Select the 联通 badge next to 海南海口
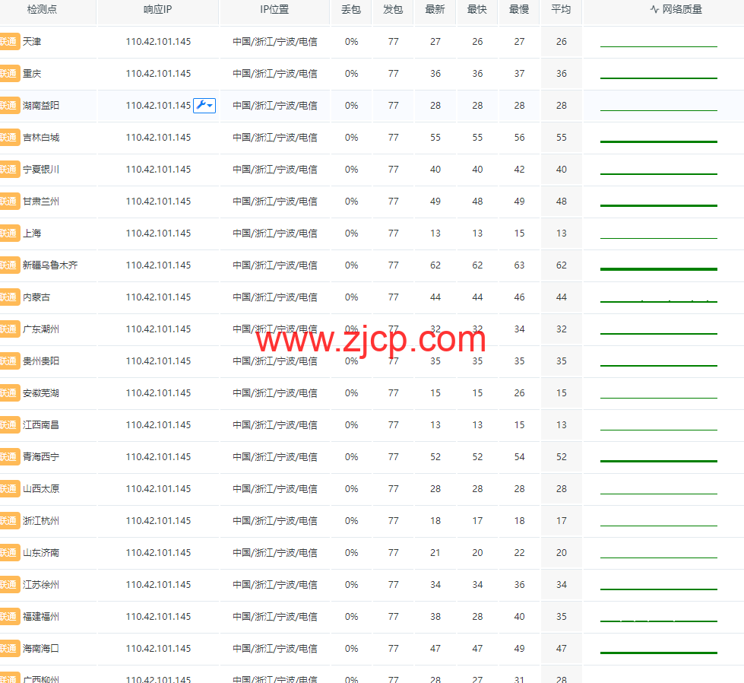Viewport: 744px width, 683px height. click(x=9, y=649)
